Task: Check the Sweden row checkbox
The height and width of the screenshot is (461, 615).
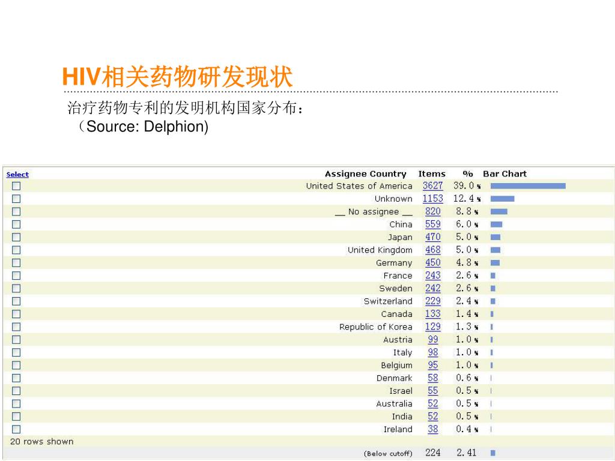Action: point(16,289)
